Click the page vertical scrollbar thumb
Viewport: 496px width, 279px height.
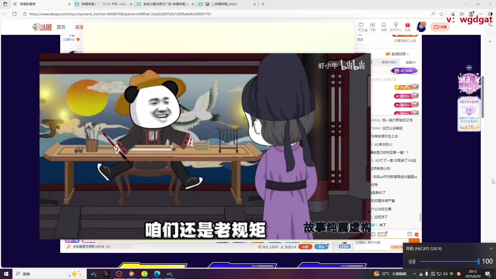[x=483, y=97]
